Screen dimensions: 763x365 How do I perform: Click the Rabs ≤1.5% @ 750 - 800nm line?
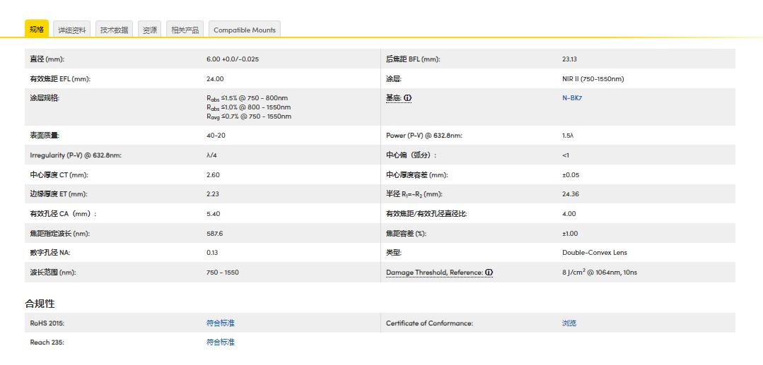click(x=247, y=97)
